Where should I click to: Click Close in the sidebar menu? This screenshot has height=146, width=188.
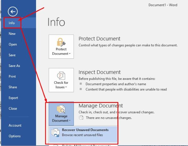pyautogui.click(x=13, y=108)
